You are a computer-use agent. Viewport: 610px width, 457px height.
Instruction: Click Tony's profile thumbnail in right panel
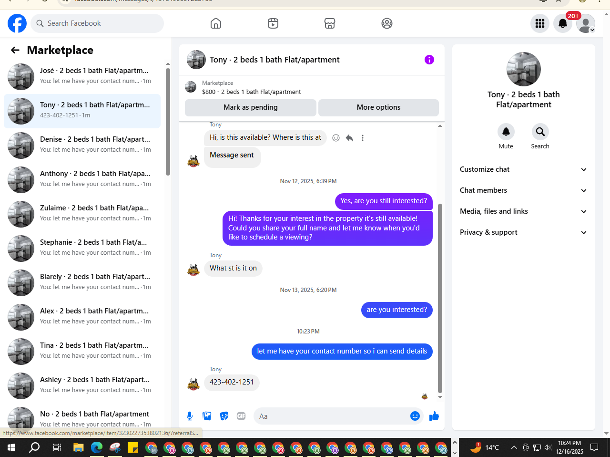click(x=524, y=69)
